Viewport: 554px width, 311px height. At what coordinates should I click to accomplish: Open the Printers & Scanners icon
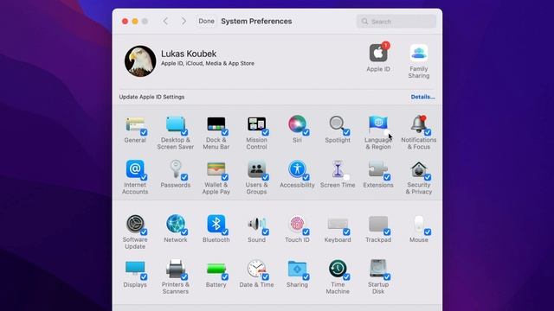click(175, 269)
